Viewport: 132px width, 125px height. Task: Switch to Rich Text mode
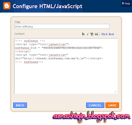point(108,34)
